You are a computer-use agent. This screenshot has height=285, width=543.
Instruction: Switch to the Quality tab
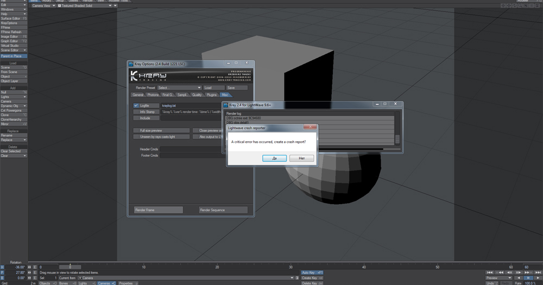(x=197, y=95)
